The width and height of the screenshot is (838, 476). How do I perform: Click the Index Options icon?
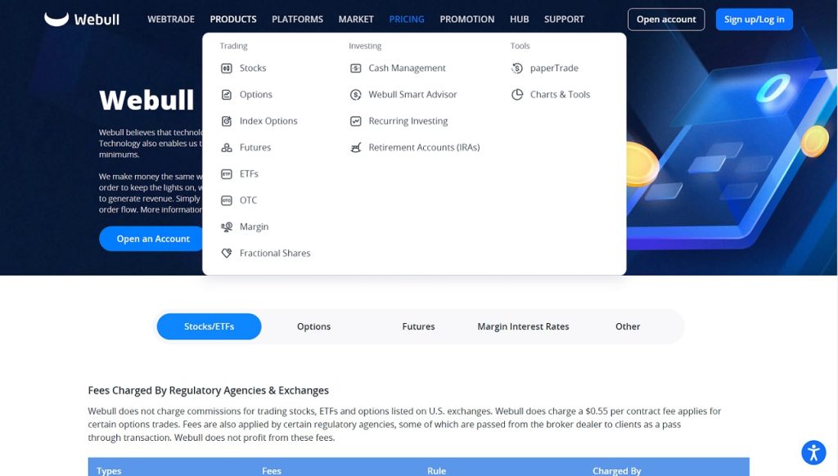227,121
